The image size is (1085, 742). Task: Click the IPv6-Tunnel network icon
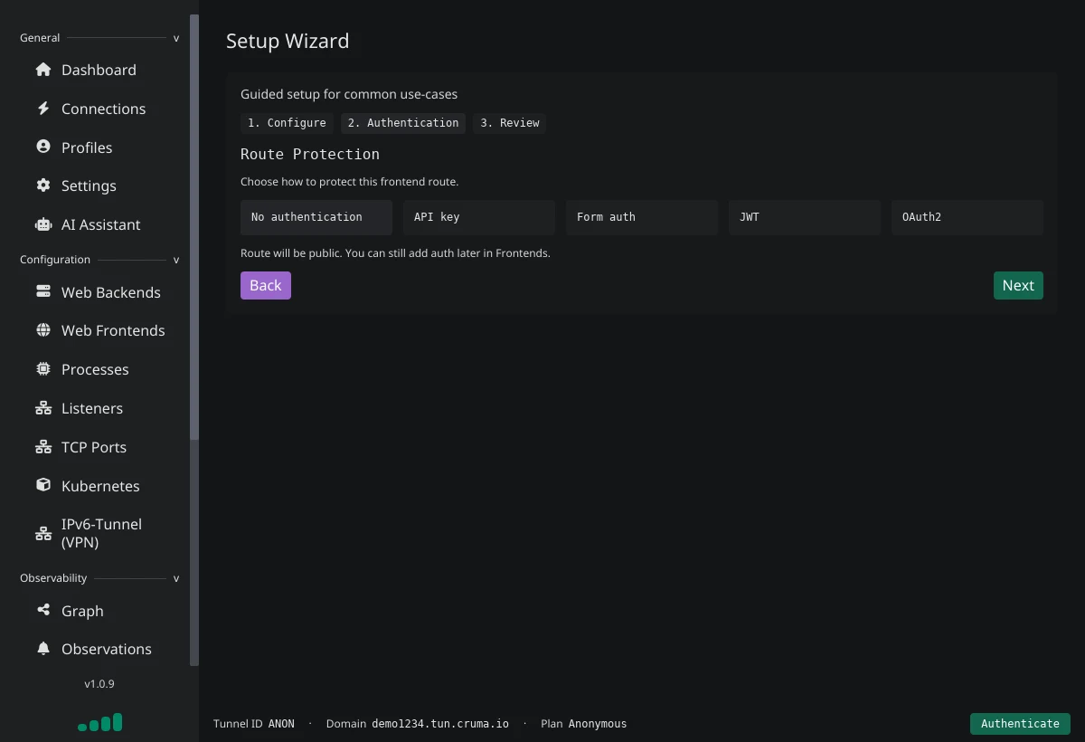(x=43, y=533)
